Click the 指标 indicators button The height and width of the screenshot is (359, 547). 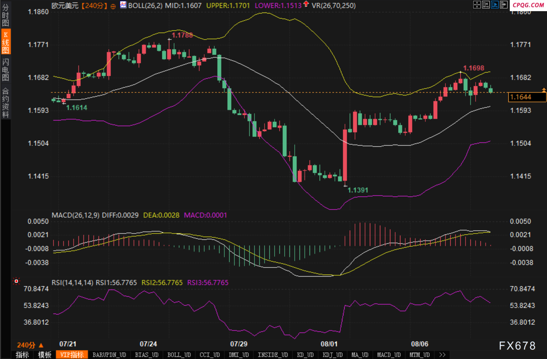22,355
